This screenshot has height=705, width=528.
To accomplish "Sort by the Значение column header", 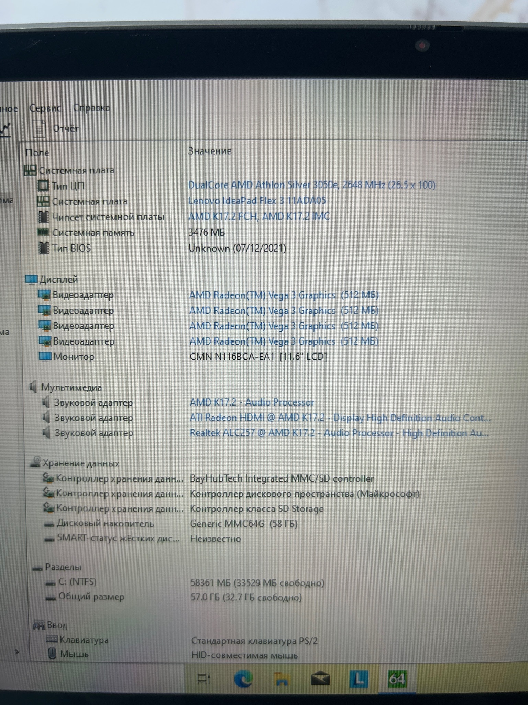I will pyautogui.click(x=210, y=151).
